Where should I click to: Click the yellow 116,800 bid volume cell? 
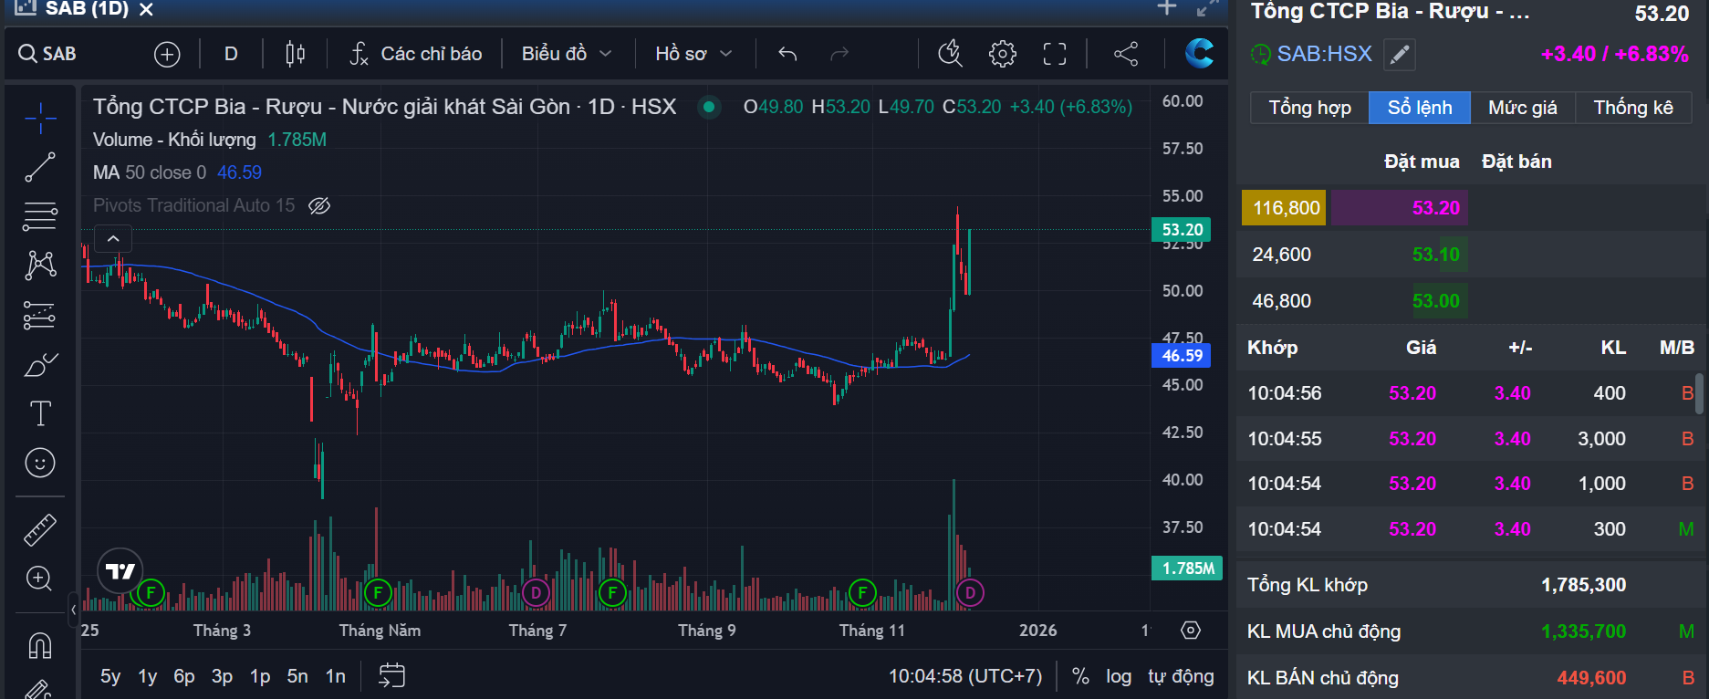1286,208
